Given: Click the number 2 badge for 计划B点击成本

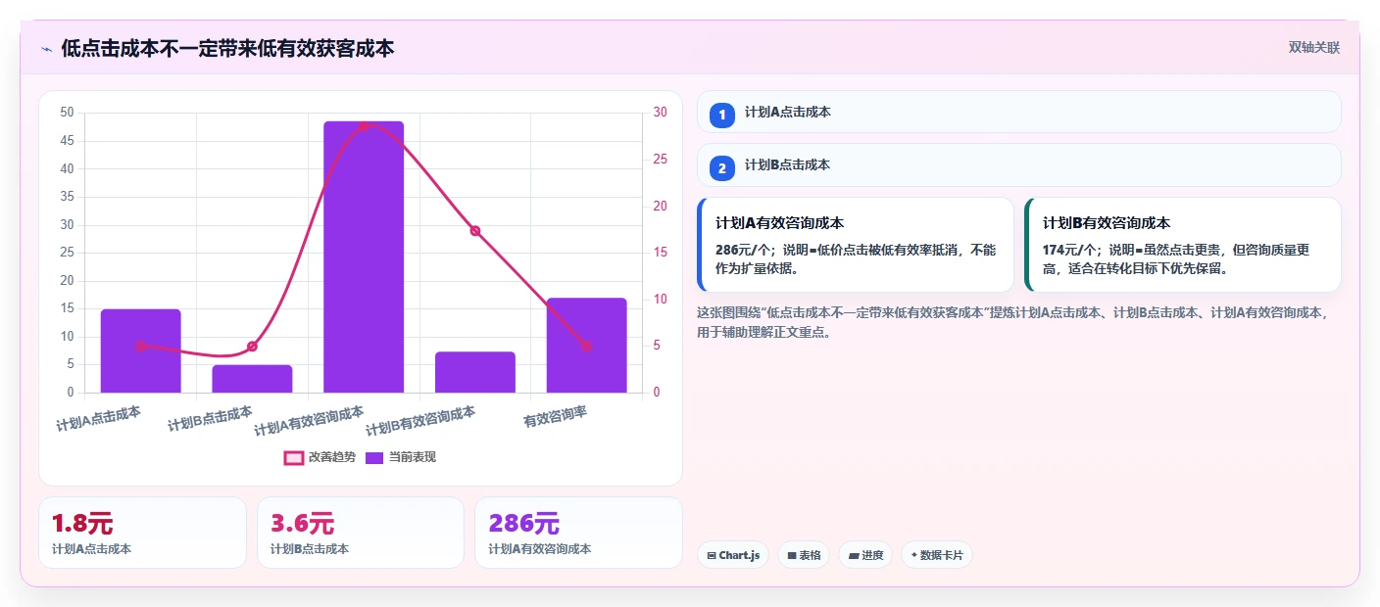Looking at the screenshot, I should [722, 167].
